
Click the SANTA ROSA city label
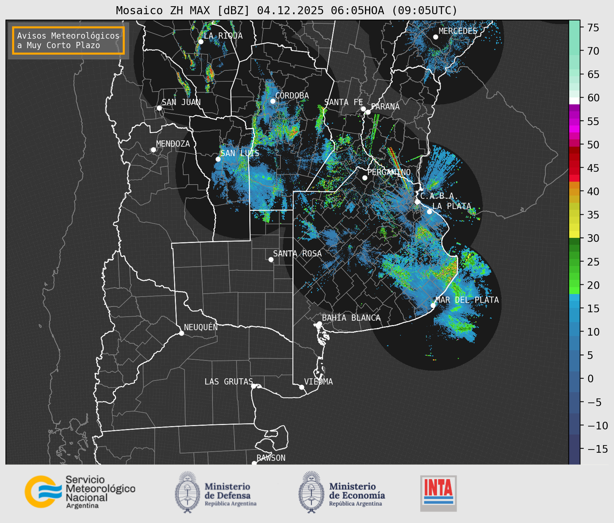[297, 253]
